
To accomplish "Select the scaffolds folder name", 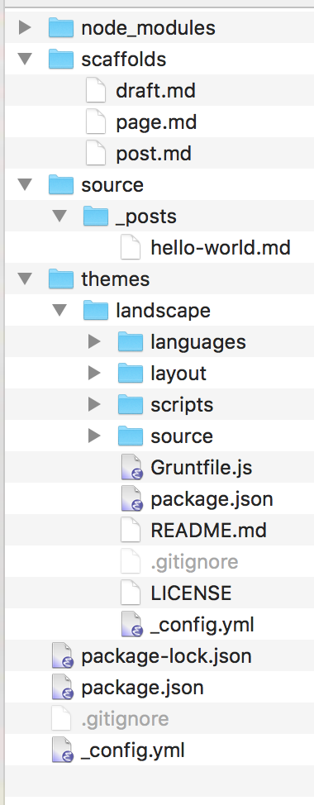I will point(124,59).
